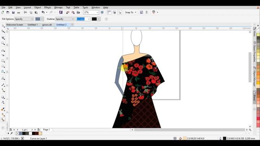Click the Print icon
The width and height of the screenshot is (260, 146).
(19, 13)
